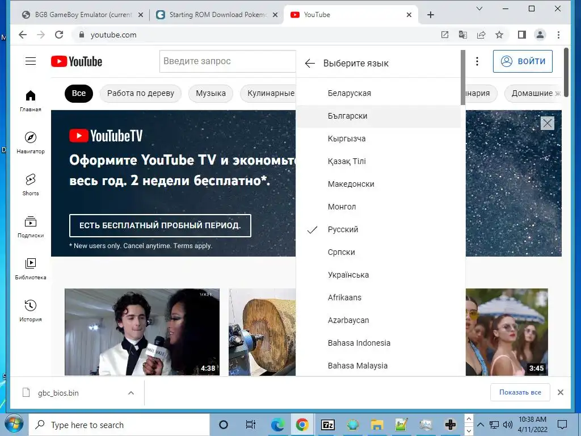Expand gbc_bios.bin download options arrow
The image size is (581, 436).
click(x=131, y=393)
